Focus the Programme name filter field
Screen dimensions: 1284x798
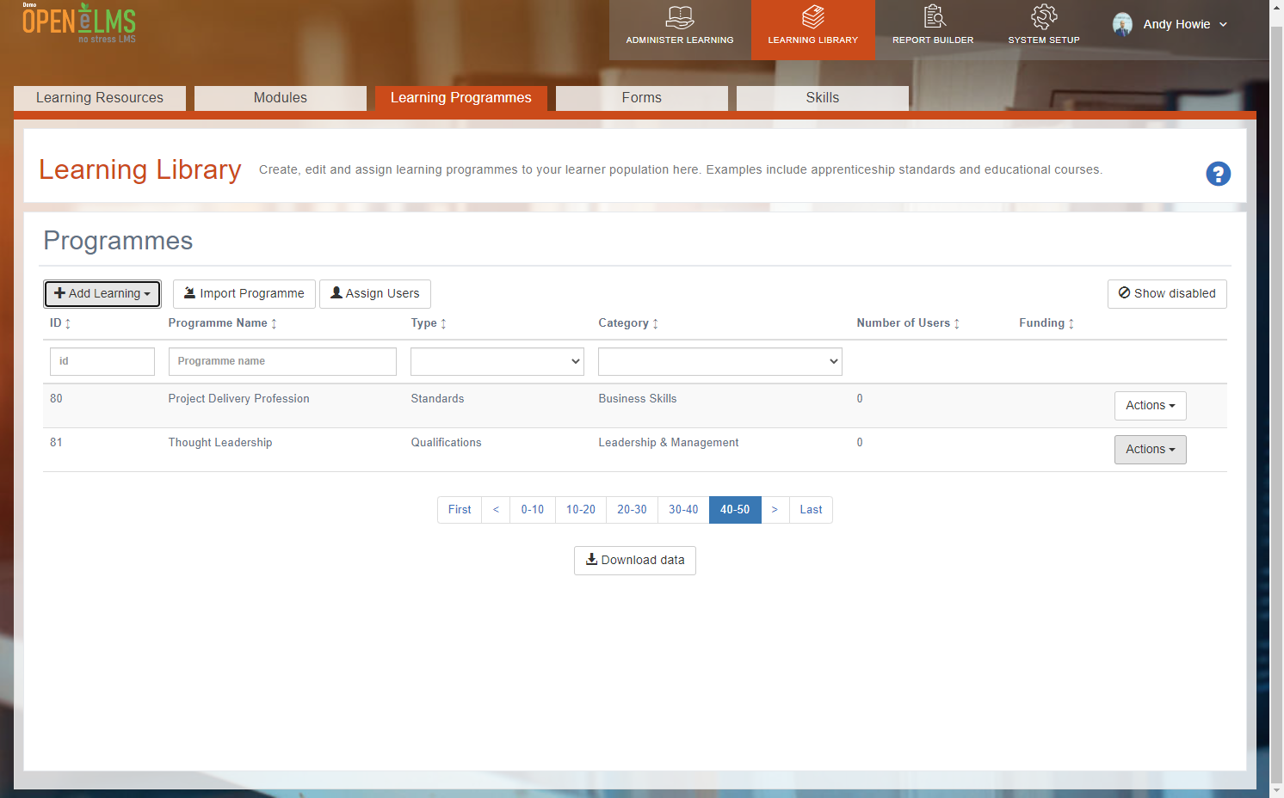pyautogui.click(x=282, y=361)
